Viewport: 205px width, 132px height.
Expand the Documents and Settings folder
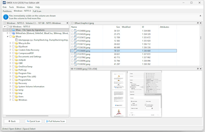point(10,56)
